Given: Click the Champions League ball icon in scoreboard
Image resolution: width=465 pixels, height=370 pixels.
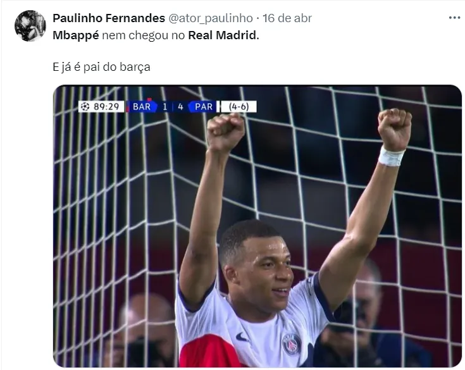Looking at the screenshot, I should (x=85, y=106).
